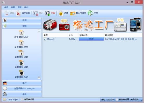
Task: Click the audio list scroll-up arrow
Action: [39, 31]
